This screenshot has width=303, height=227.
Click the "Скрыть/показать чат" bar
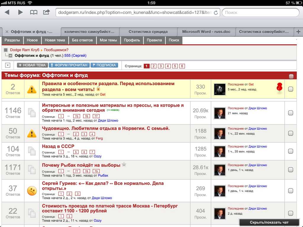[269, 222]
